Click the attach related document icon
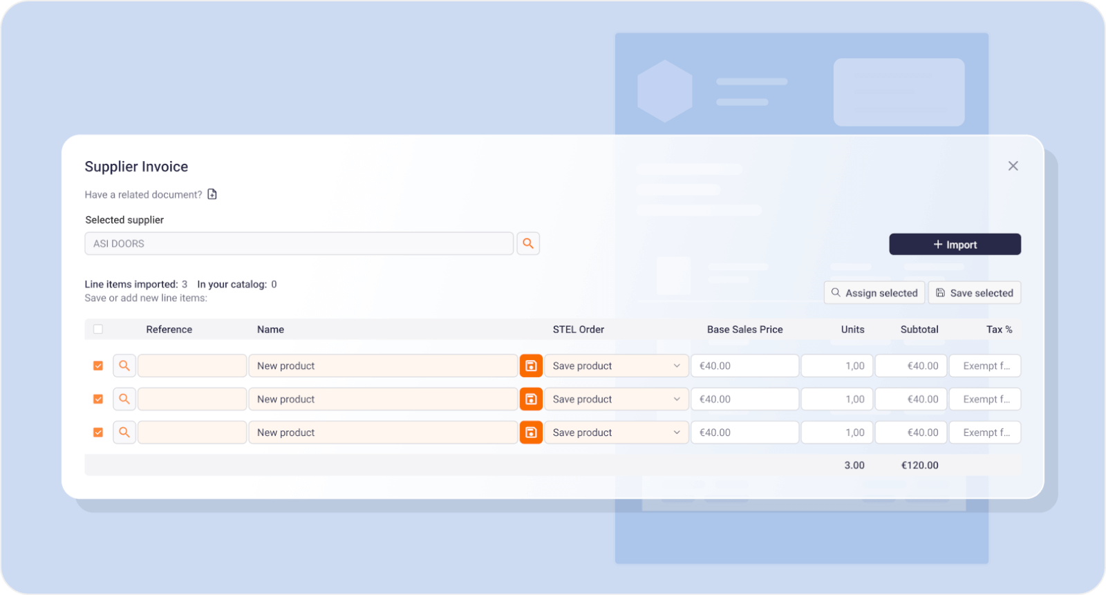Viewport: 1106px width, 595px height. (212, 194)
